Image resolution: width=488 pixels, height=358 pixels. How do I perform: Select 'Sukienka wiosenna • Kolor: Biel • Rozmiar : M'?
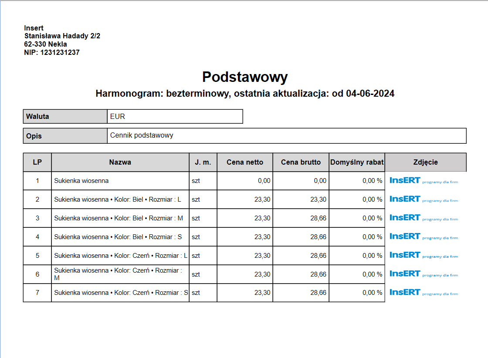click(x=119, y=218)
